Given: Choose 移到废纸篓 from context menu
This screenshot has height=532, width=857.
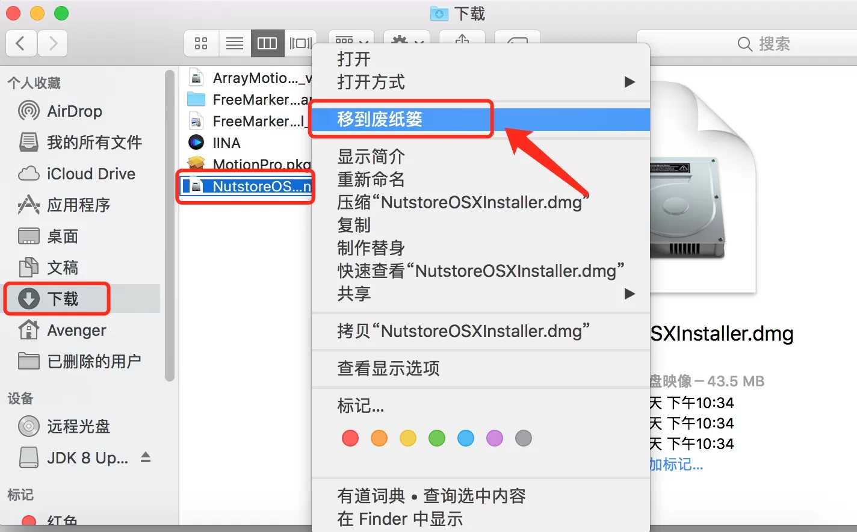Looking at the screenshot, I should click(481, 119).
